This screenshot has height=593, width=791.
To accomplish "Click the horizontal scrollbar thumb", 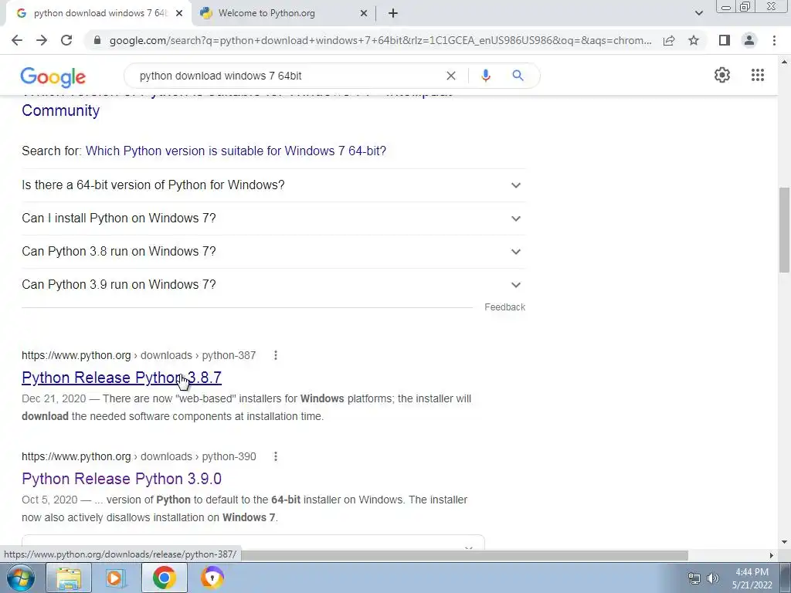I will tap(464, 555).
